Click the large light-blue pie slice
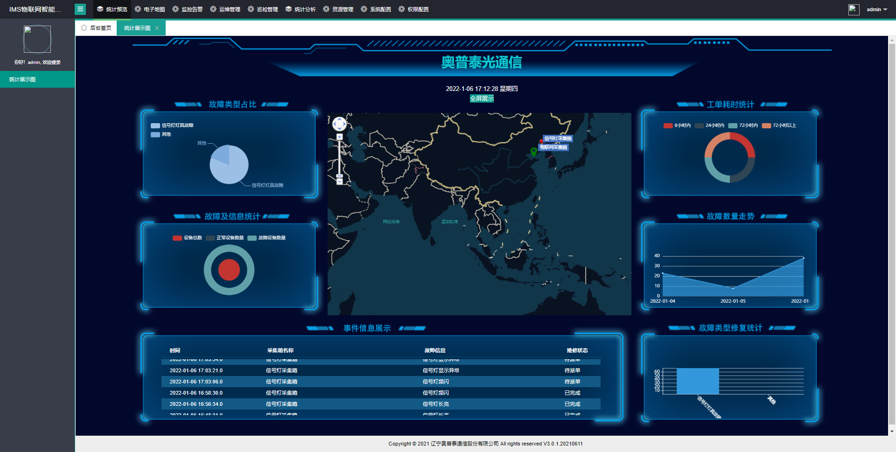896x452 pixels. tap(232, 170)
